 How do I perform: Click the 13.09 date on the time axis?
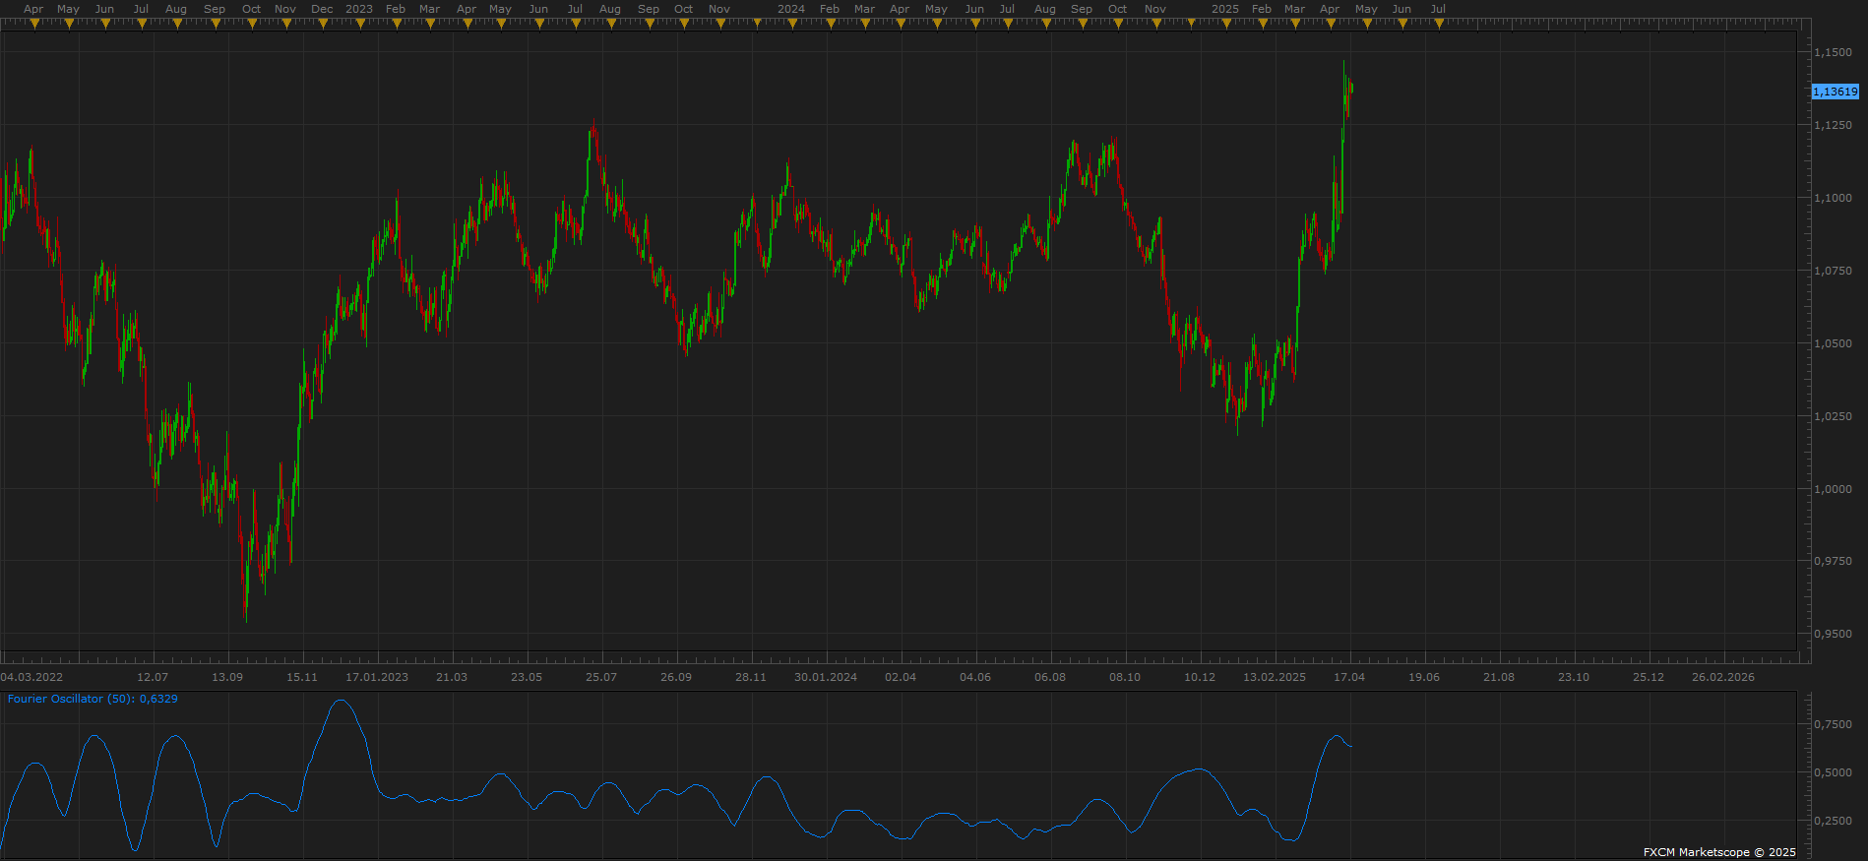227,677
